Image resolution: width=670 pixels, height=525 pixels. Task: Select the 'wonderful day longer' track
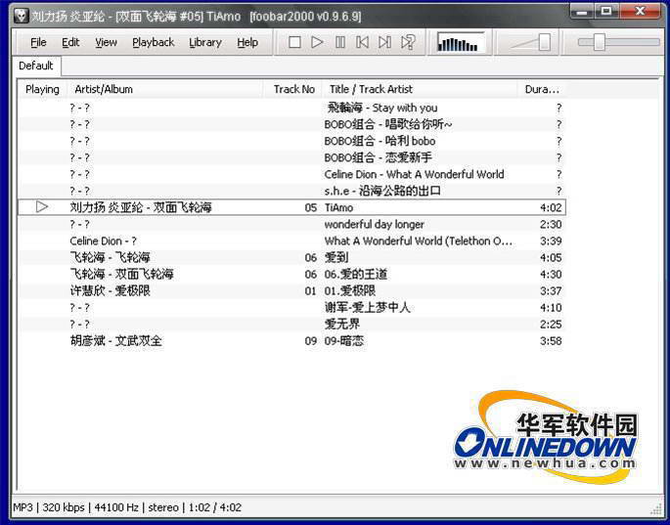point(375,224)
